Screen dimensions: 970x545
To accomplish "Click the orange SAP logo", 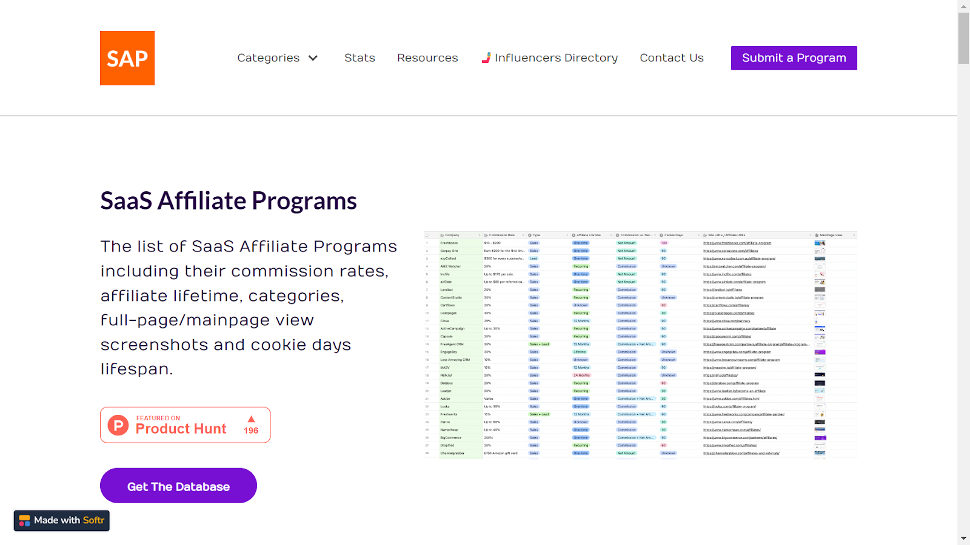I will pos(127,58).
